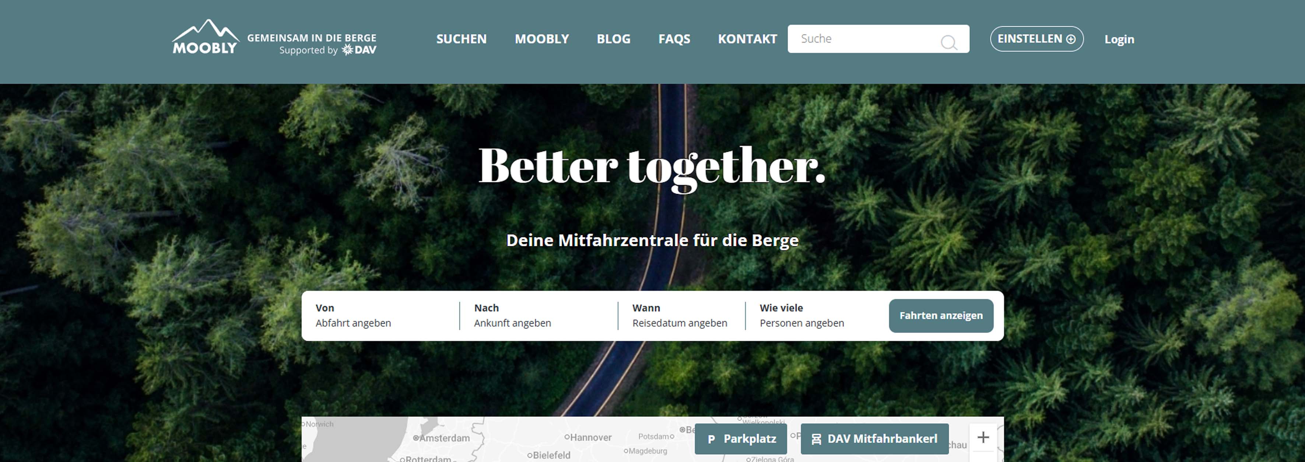Viewport: 1305px width, 462px height.
Task: Open the MOOBLY menu item
Action: [542, 39]
